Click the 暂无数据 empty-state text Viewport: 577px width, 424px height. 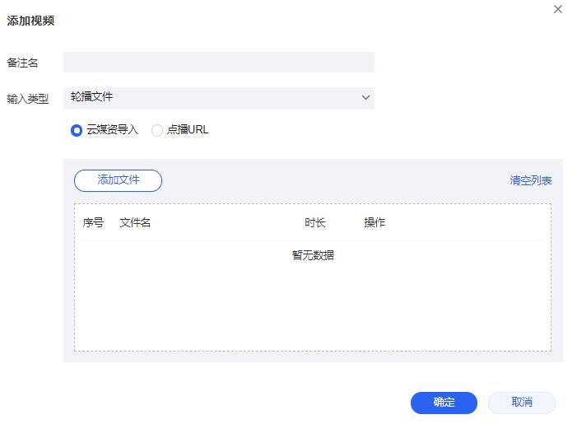pyautogui.click(x=313, y=255)
